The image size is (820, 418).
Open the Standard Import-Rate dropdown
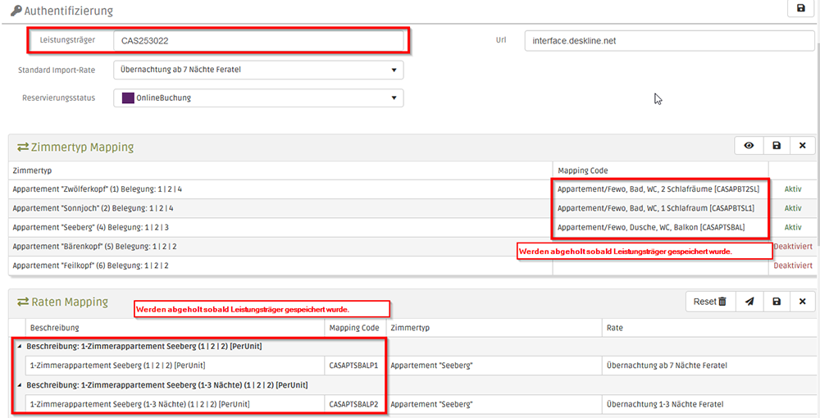[x=258, y=70]
